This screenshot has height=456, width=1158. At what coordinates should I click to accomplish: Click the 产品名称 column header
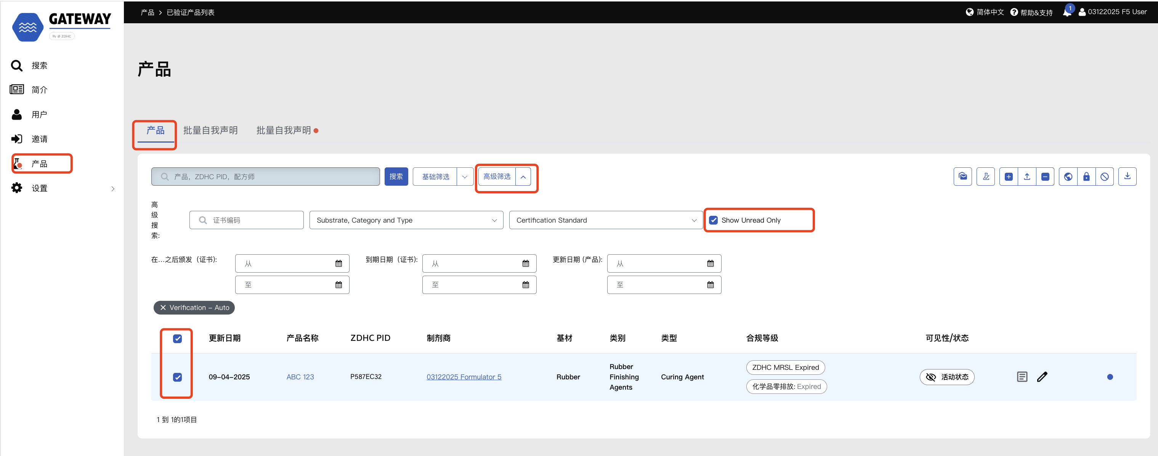(303, 338)
